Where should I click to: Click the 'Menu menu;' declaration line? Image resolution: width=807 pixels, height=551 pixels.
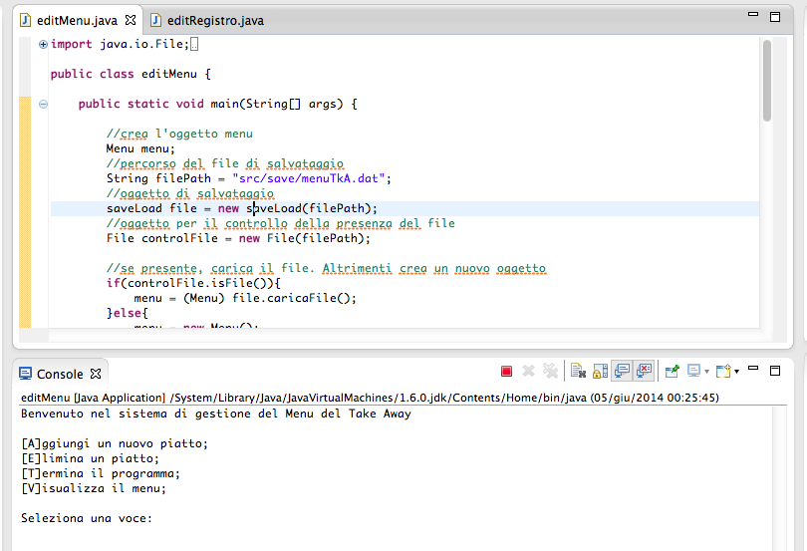140,148
